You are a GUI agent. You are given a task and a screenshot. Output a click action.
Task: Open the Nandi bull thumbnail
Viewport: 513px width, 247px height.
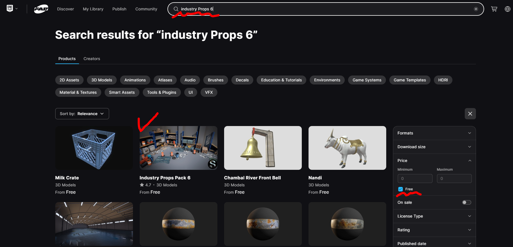point(347,148)
